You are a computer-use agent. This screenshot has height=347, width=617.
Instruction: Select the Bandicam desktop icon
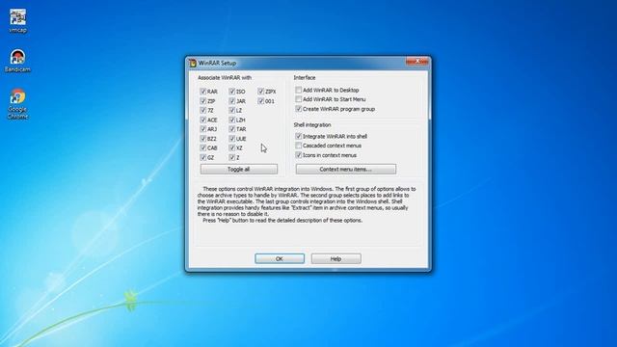[x=17, y=61]
